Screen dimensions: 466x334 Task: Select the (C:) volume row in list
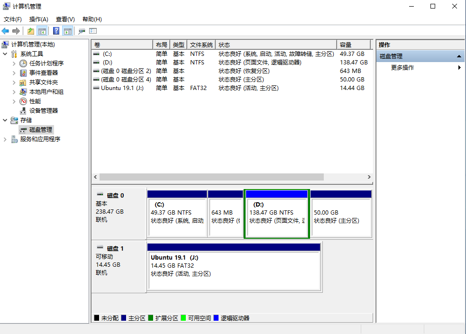click(232, 54)
